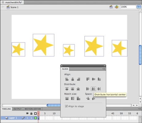Click Match width and height icon

click(78, 98)
